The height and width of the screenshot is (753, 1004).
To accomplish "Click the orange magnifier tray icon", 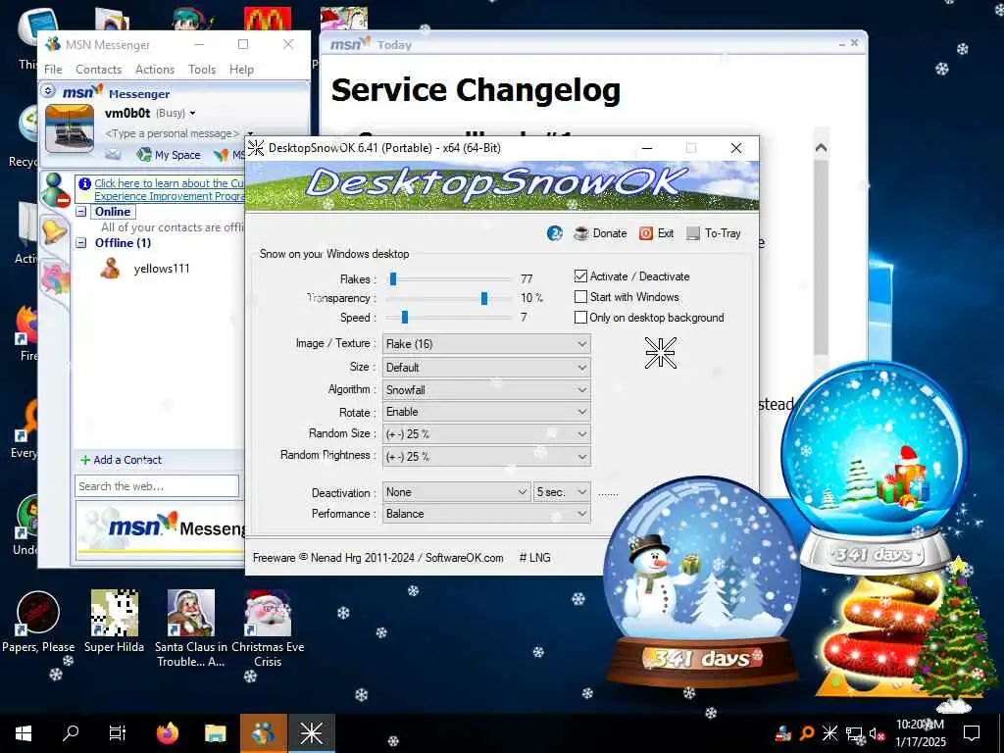I will pos(807,733).
